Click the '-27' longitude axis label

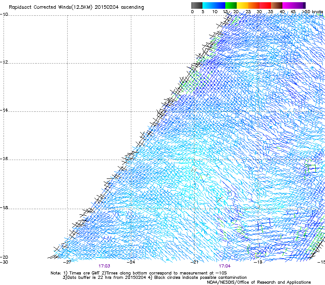pos(67,262)
